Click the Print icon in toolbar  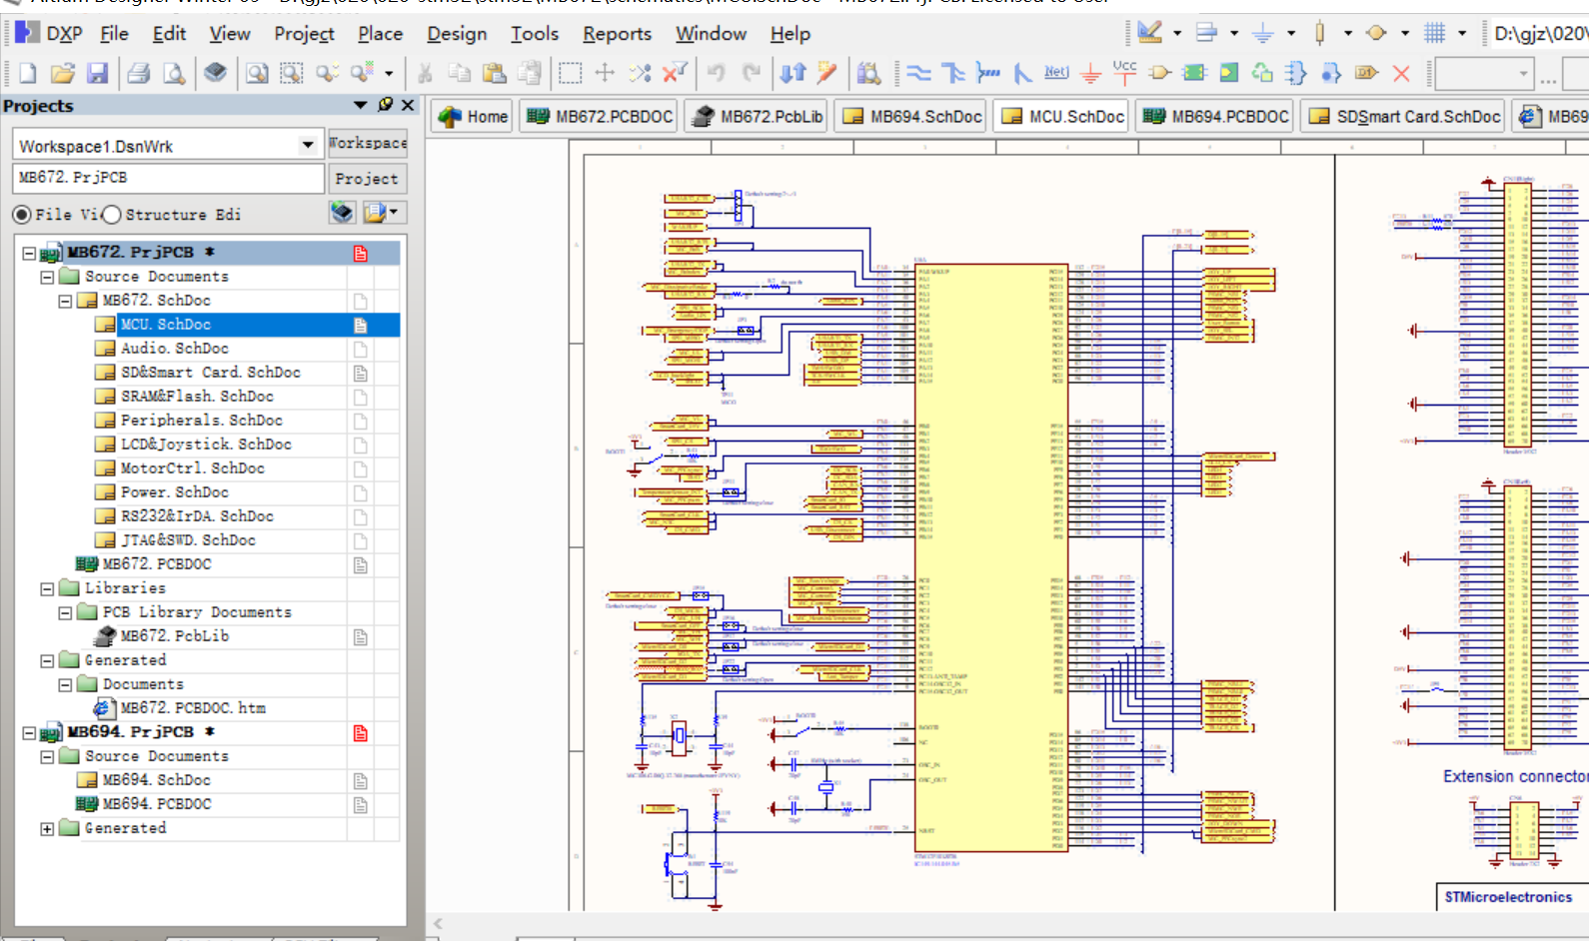point(139,73)
